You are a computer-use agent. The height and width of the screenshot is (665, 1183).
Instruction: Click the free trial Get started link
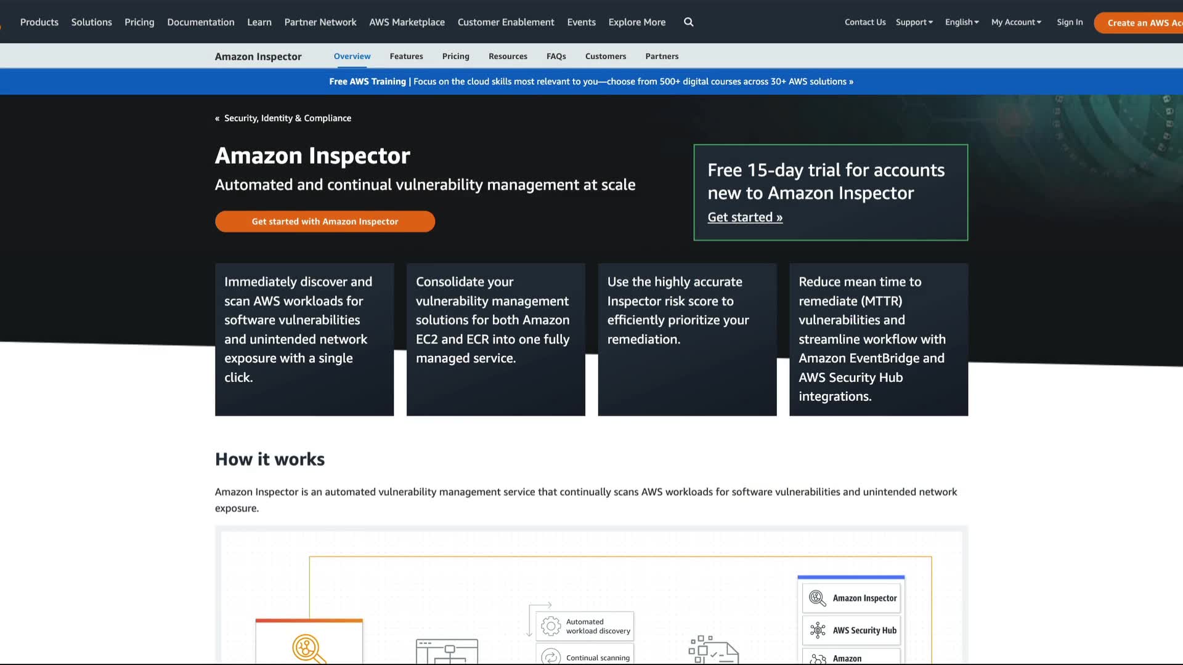click(745, 217)
